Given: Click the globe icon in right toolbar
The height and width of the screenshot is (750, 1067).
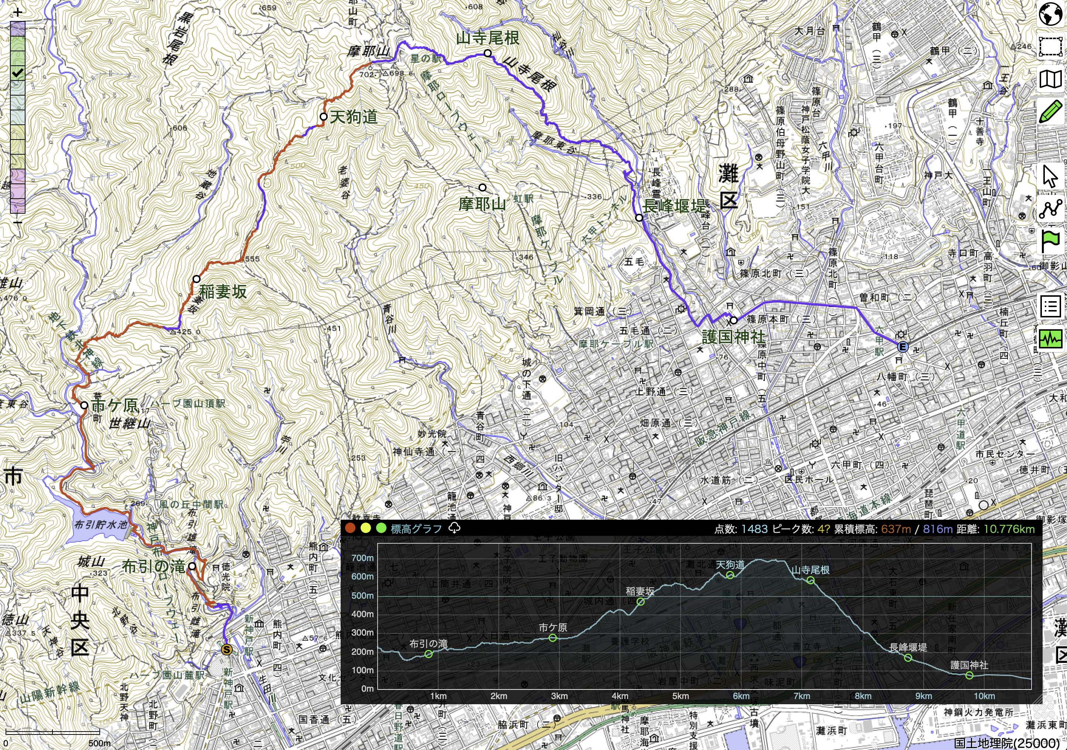Looking at the screenshot, I should click(1051, 15).
